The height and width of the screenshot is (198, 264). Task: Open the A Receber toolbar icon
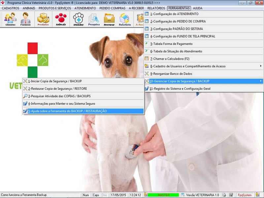tap(140, 19)
